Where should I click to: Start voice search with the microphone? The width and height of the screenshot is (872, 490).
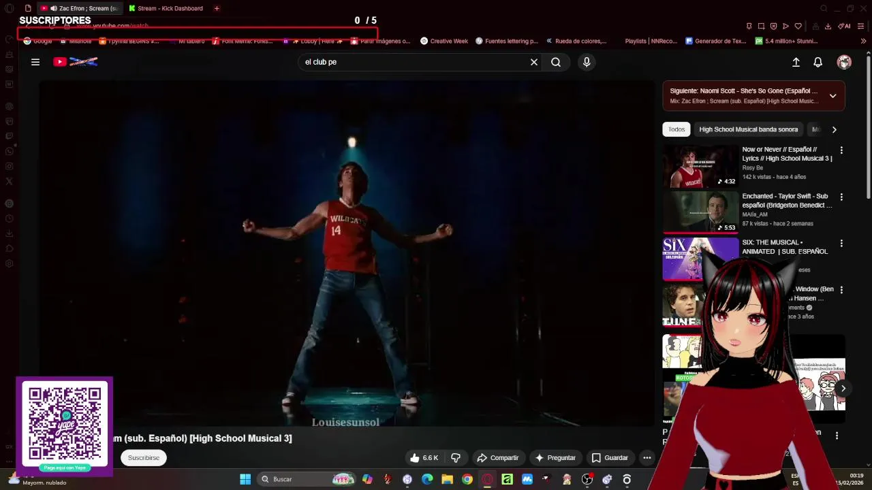click(x=587, y=62)
